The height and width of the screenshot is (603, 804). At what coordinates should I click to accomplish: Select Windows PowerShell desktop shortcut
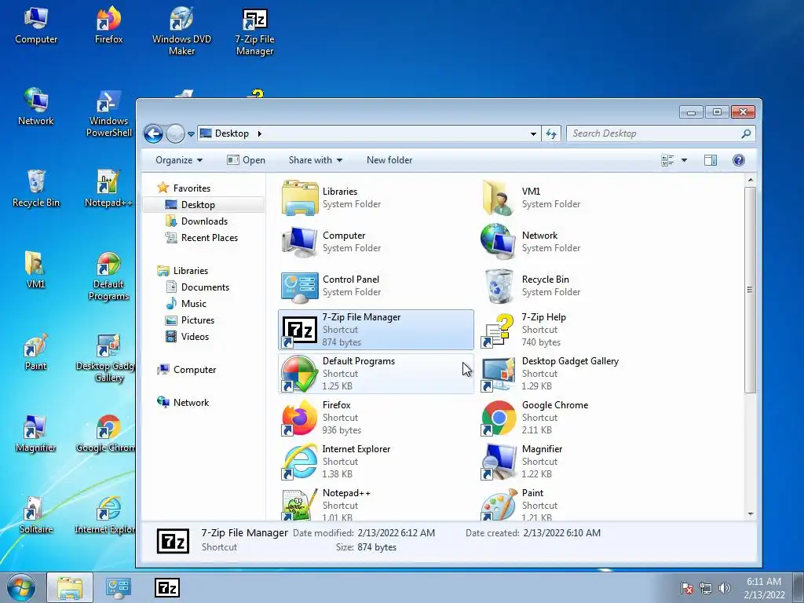(x=108, y=113)
